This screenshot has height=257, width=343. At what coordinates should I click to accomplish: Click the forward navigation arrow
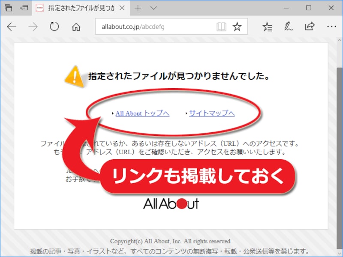click(33, 27)
